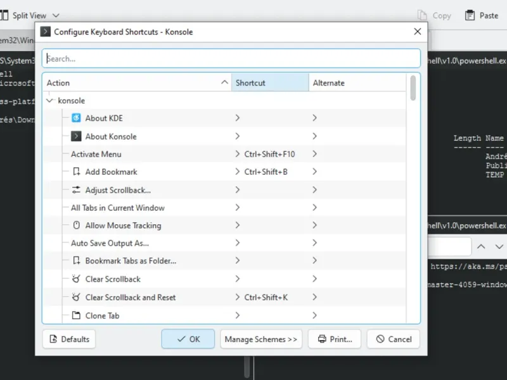Sort by the Action column header

point(137,83)
